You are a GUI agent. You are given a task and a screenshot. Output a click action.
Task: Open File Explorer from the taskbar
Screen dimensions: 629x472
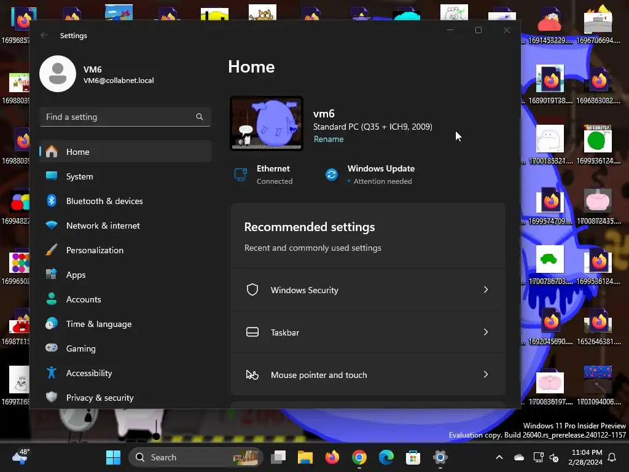(305, 457)
